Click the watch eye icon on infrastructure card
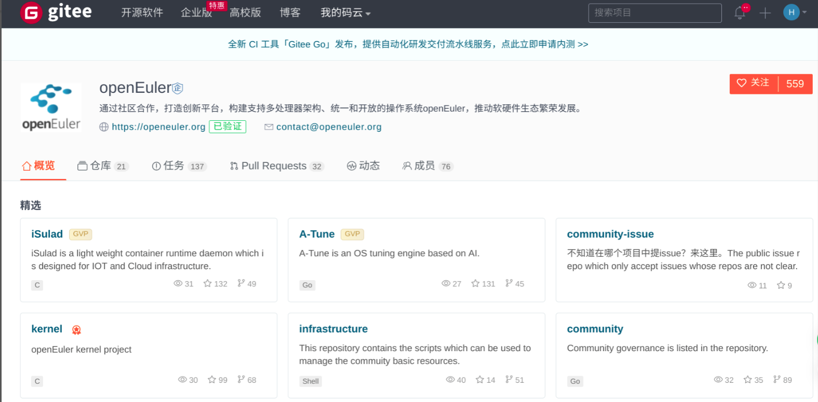The image size is (818, 402). click(451, 380)
